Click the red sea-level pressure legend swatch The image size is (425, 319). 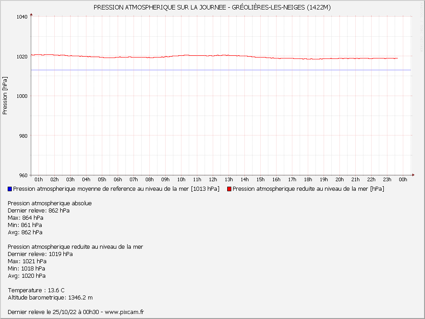[x=229, y=189]
